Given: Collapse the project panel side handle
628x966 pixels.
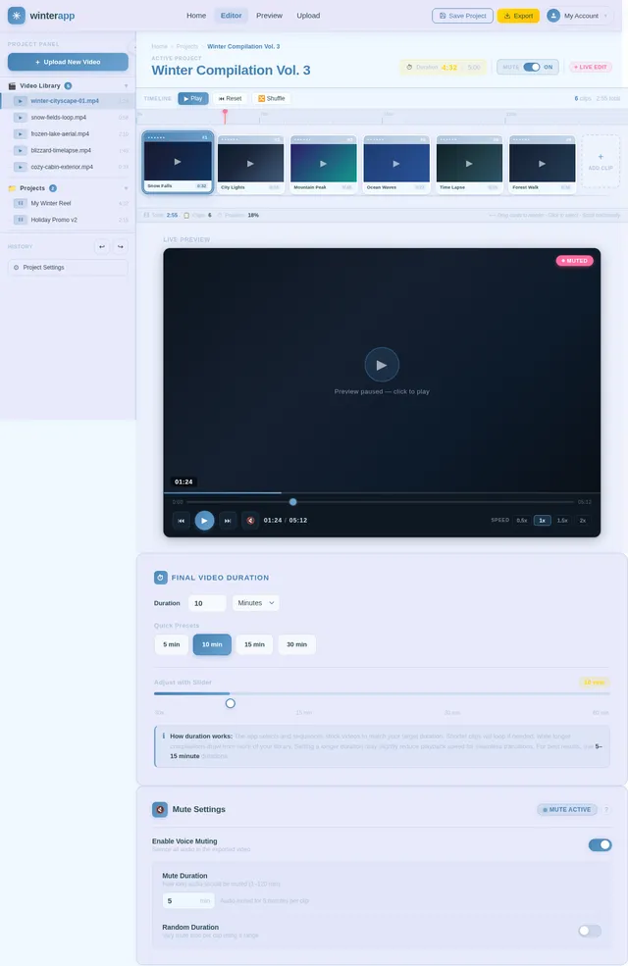Looking at the screenshot, I should [x=132, y=47].
